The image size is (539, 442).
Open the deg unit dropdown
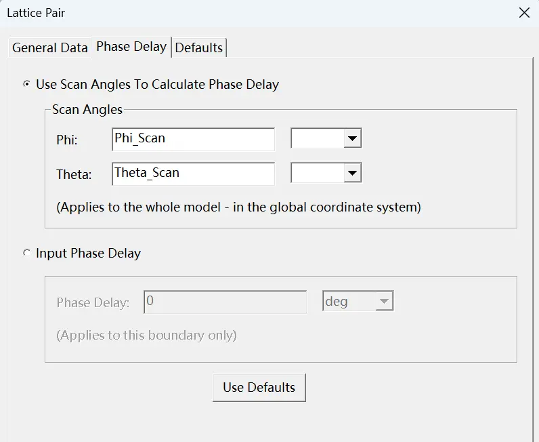(358, 301)
